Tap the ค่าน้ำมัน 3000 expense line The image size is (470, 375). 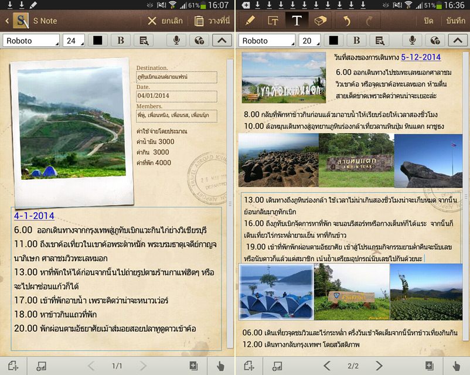(155, 141)
